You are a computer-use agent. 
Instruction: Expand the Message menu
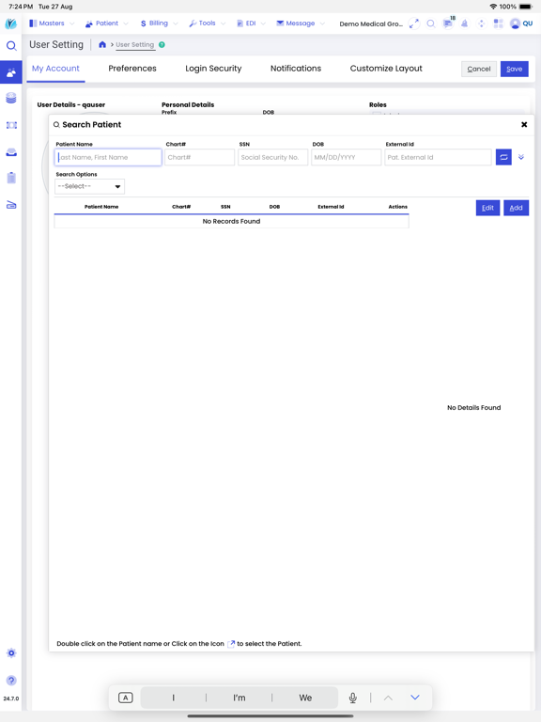(x=301, y=23)
